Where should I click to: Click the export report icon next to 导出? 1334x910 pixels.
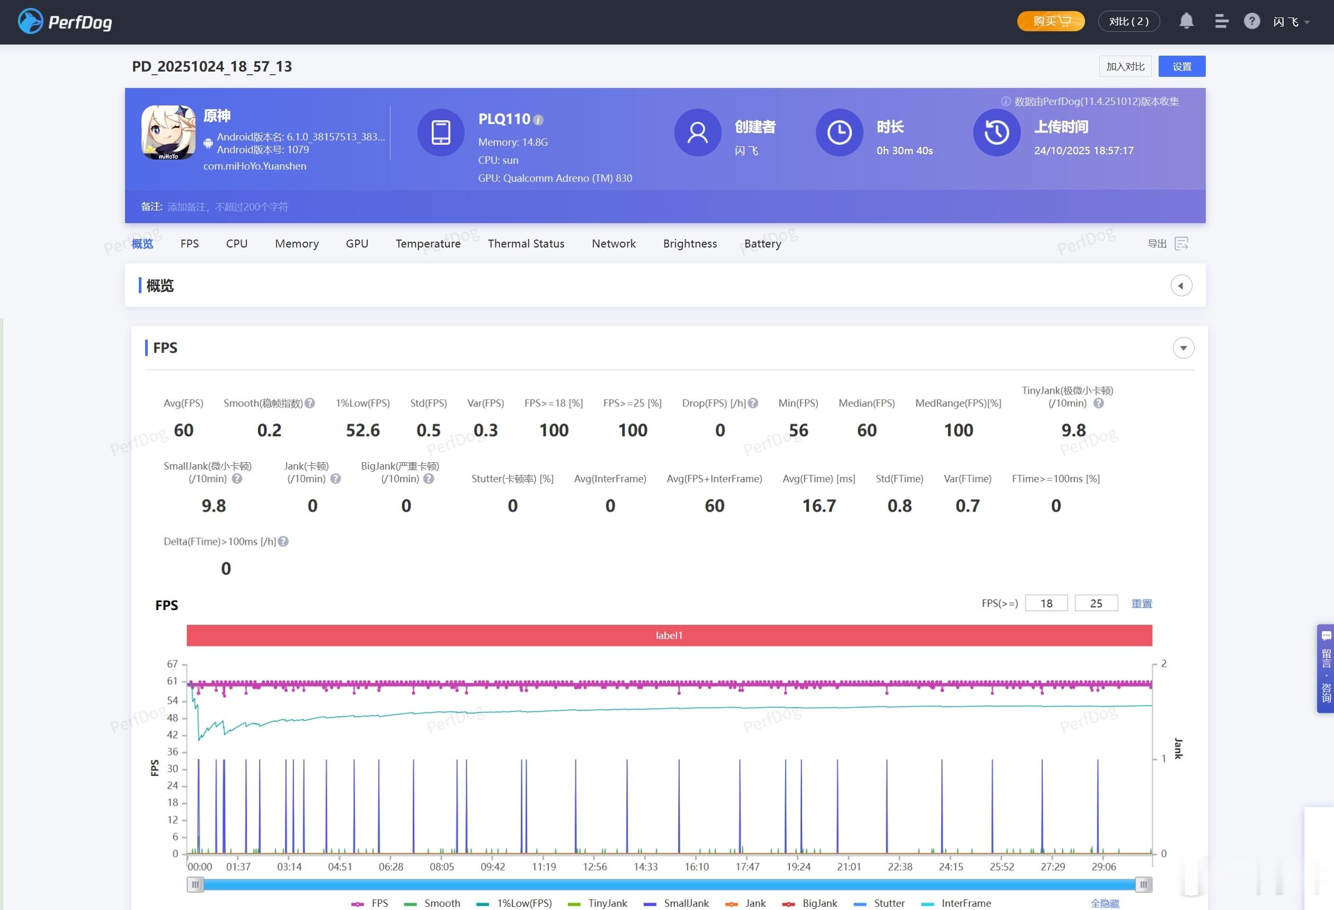(1181, 243)
